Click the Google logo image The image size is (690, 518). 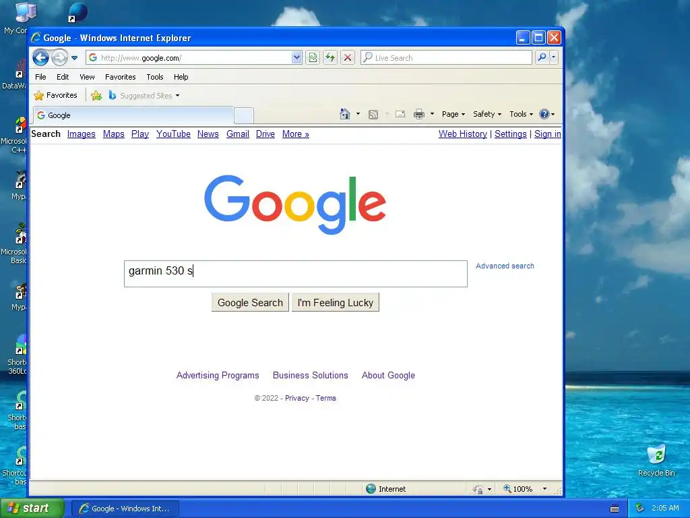click(x=295, y=204)
